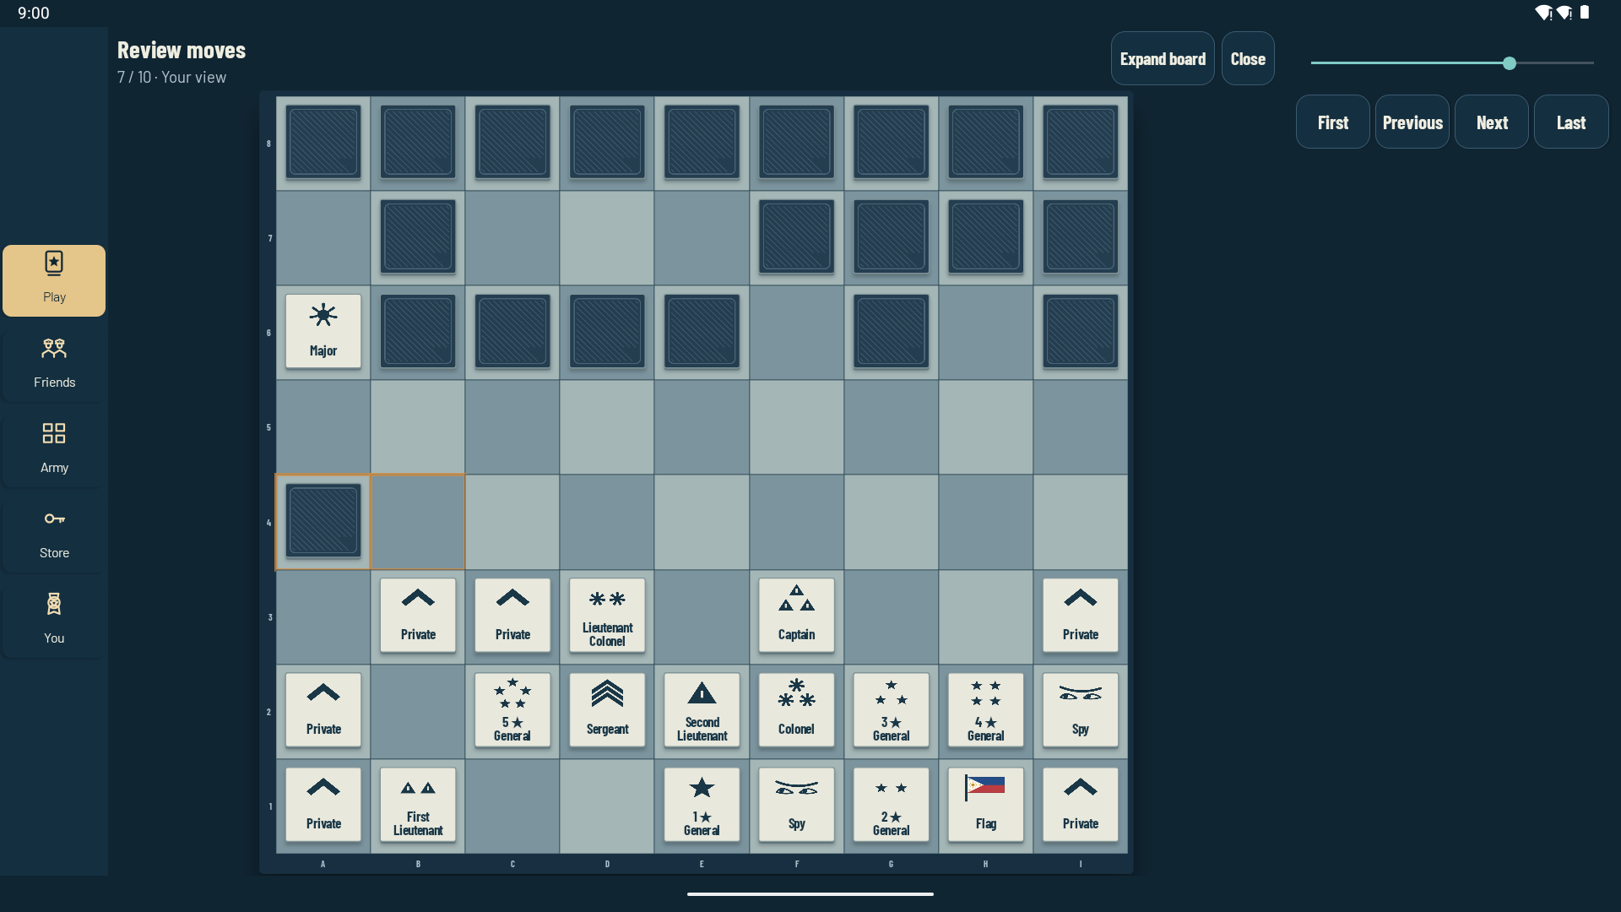
Task: Select the Private piece in column C row 3
Action: point(512,616)
